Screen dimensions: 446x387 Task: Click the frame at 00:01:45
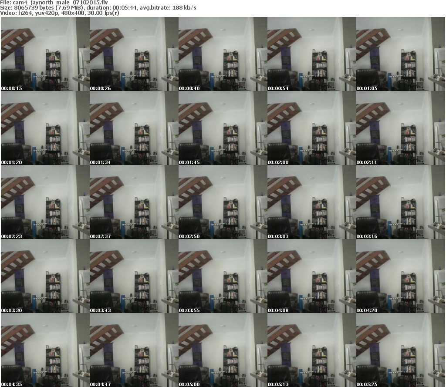[x=223, y=128]
